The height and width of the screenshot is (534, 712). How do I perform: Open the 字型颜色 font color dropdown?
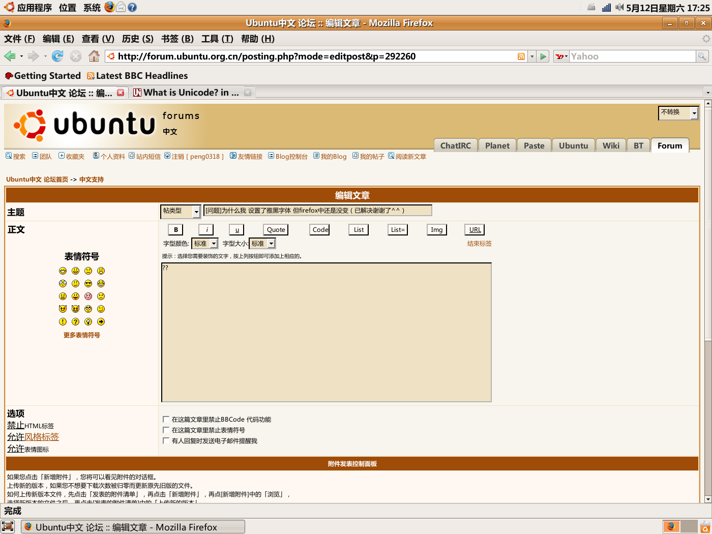(x=205, y=244)
